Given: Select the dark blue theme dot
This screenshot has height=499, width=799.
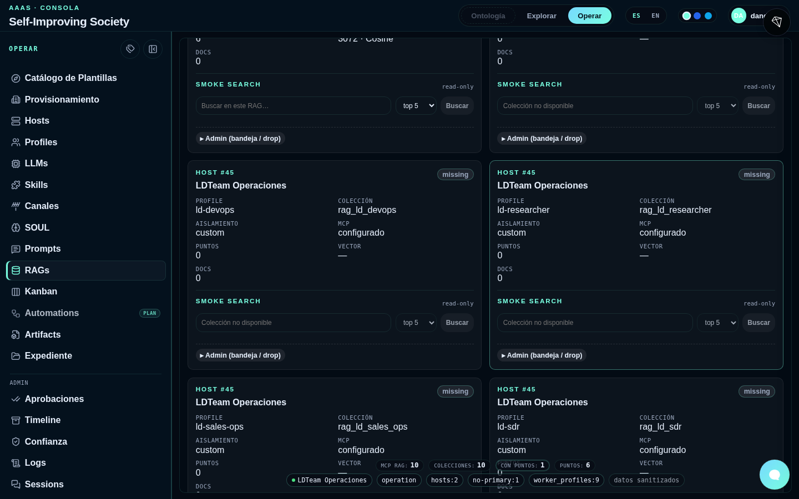Looking at the screenshot, I should coord(697,16).
